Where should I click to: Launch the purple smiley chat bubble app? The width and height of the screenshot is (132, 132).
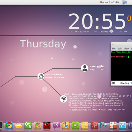pyautogui.click(x=56, y=125)
